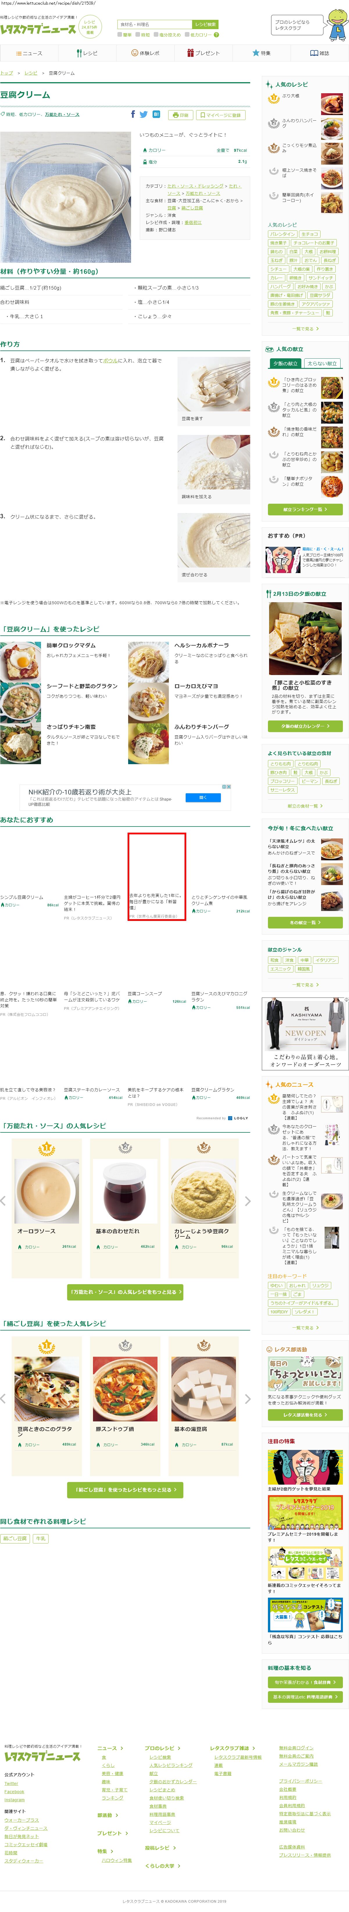Expand 一覧で見る under 献立のジャンル

306,985
